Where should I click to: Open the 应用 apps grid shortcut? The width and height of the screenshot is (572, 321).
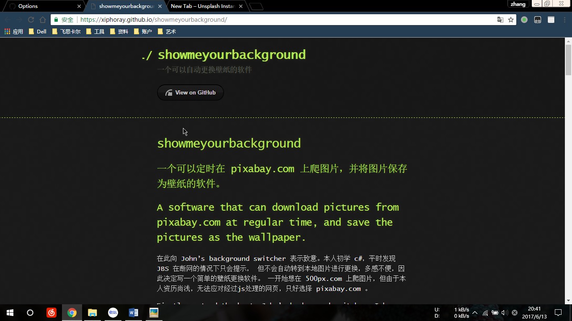(x=14, y=31)
